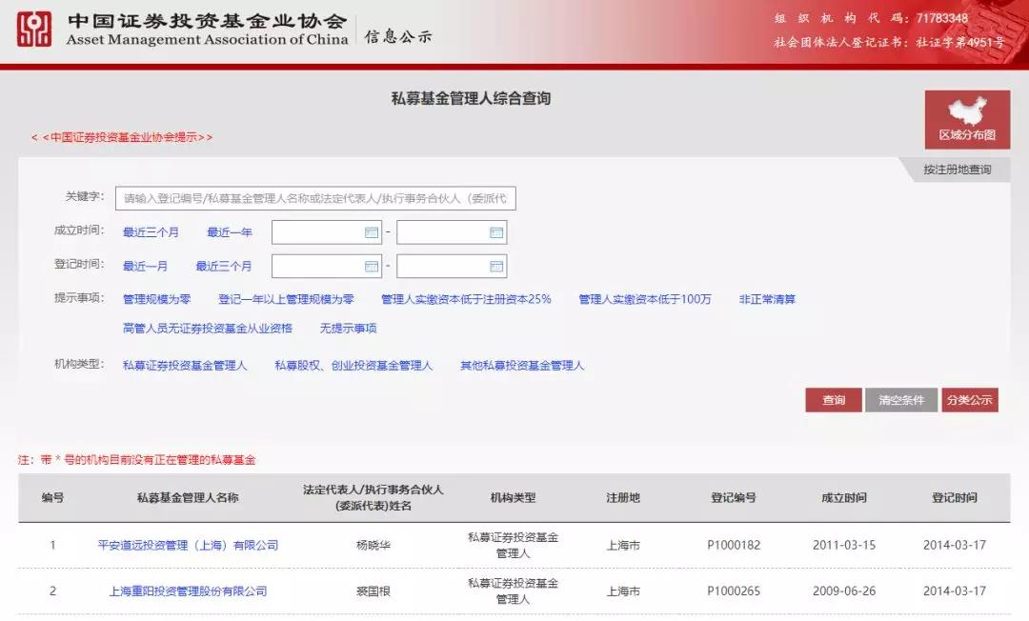Click the gray 清空条件 button
Screen dimensions: 1029x621
click(x=901, y=400)
